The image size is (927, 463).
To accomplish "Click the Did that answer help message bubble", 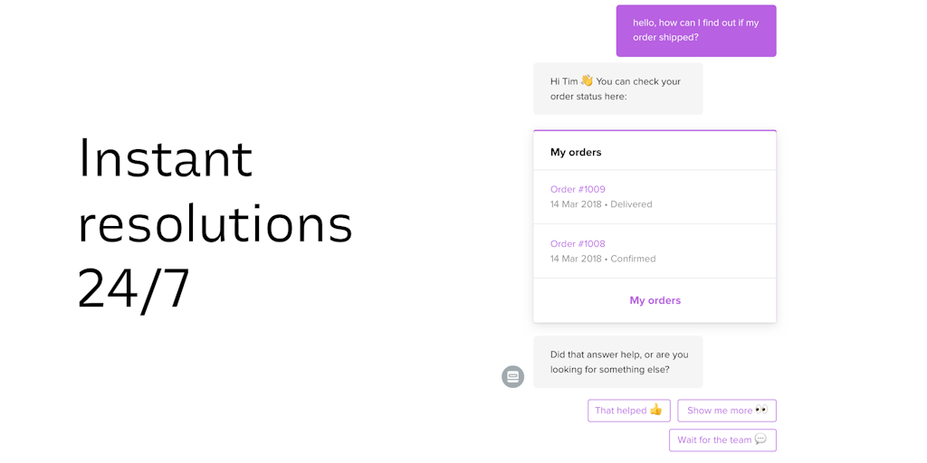I will 617,362.
